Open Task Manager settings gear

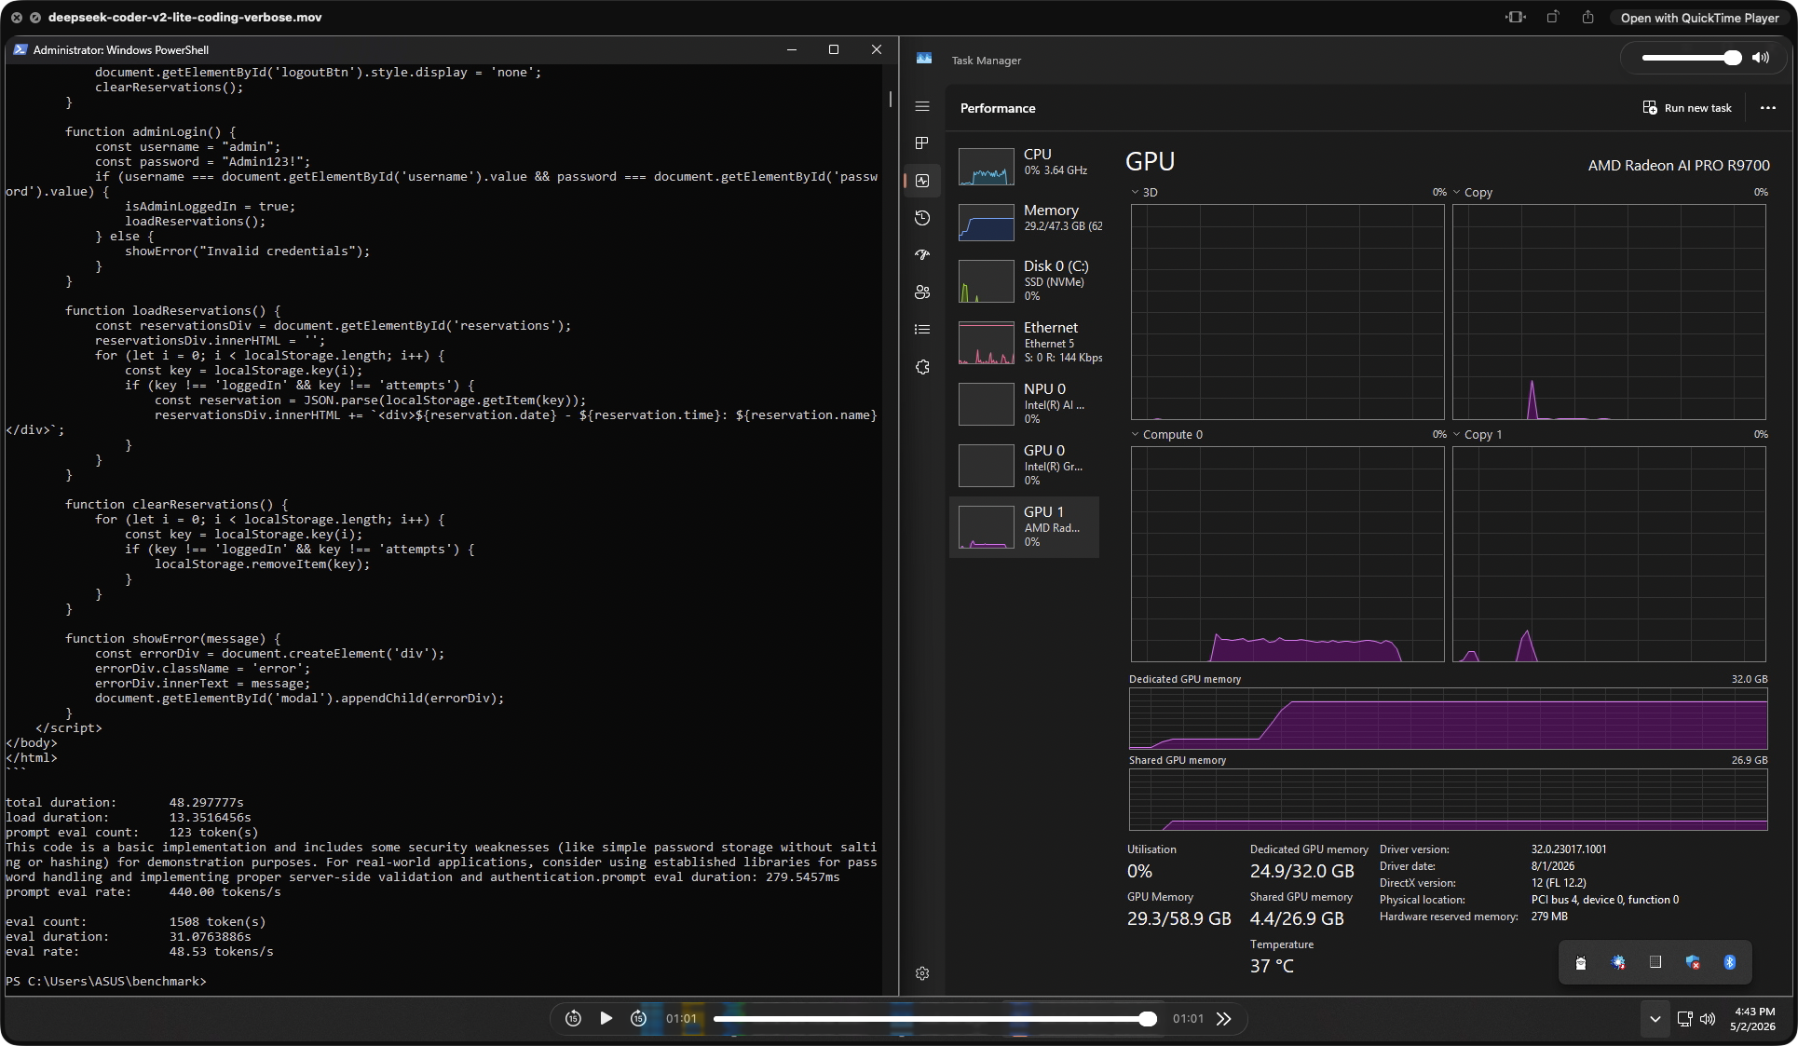pyautogui.click(x=922, y=973)
